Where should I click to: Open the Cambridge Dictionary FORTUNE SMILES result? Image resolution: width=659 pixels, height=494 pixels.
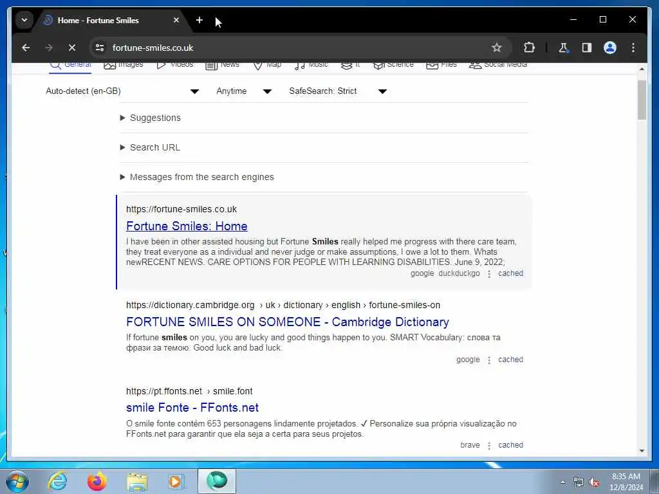tap(288, 322)
